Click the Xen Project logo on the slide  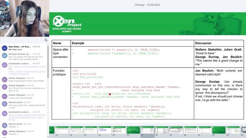[67, 21]
